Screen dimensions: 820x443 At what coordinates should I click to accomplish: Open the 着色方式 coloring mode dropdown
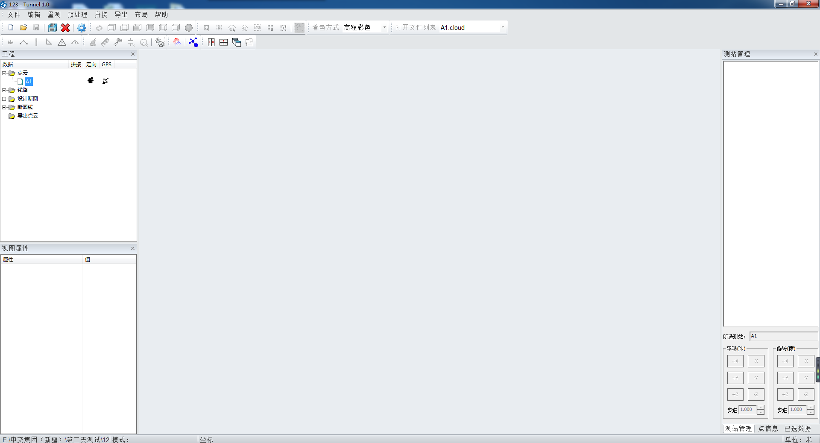click(x=384, y=27)
